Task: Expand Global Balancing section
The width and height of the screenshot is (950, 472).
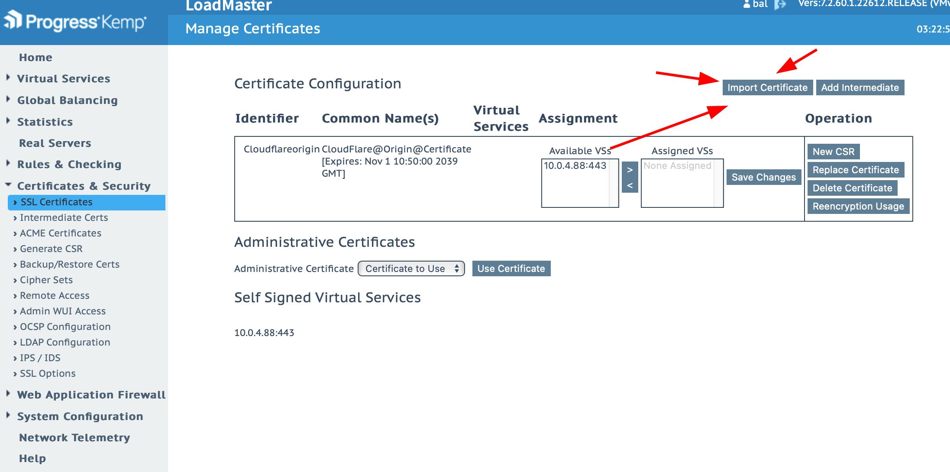Action: tap(67, 100)
